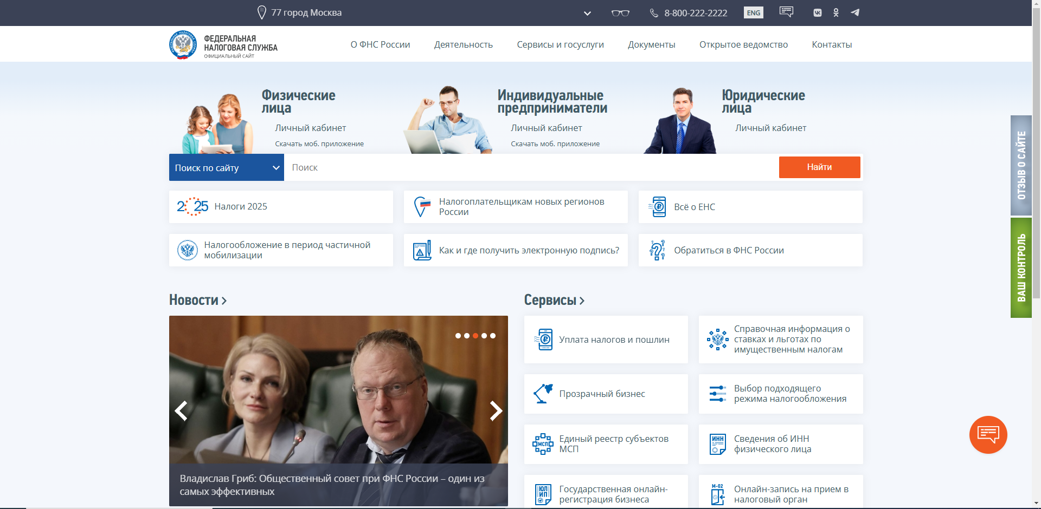Click the feedback message icon in top bar
Screen dimensions: 1041x509
786,12
